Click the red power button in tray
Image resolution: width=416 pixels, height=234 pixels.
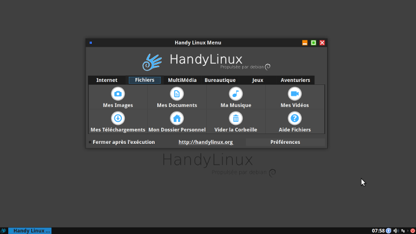pyautogui.click(x=413, y=231)
